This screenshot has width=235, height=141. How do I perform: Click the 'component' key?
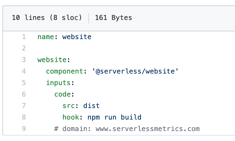(65, 72)
